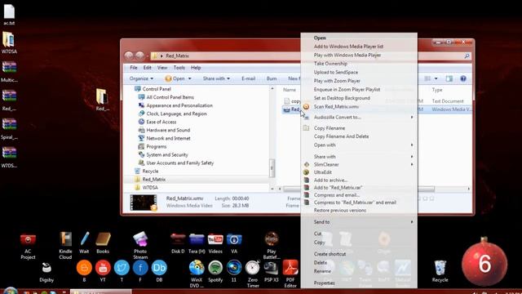Select Network and Internet tree item
522x294 pixels.
tap(169, 138)
